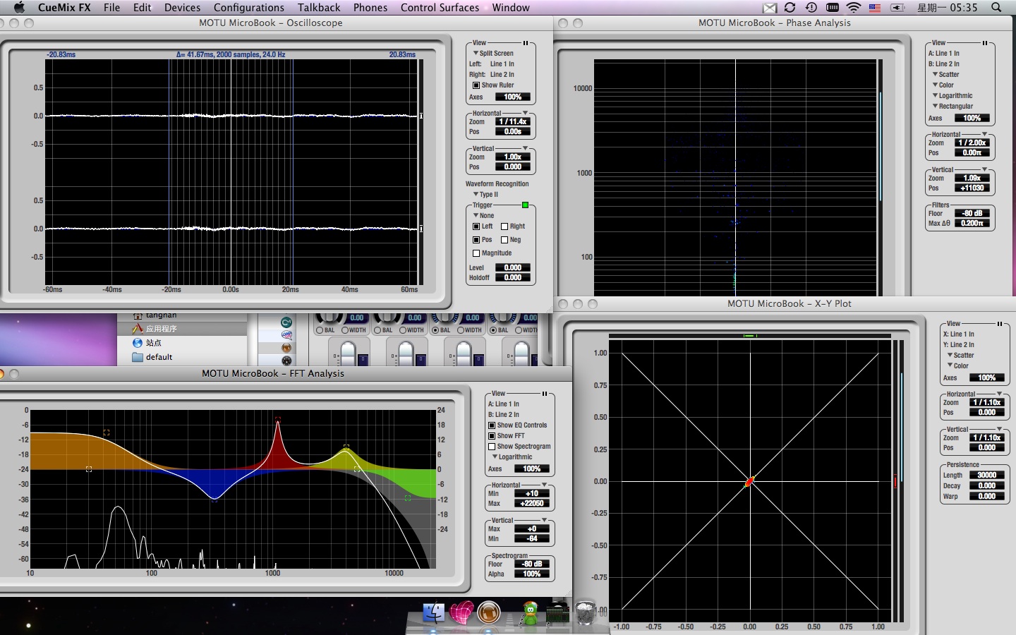Click the mail envelope icon in menu bar

pos(770,8)
